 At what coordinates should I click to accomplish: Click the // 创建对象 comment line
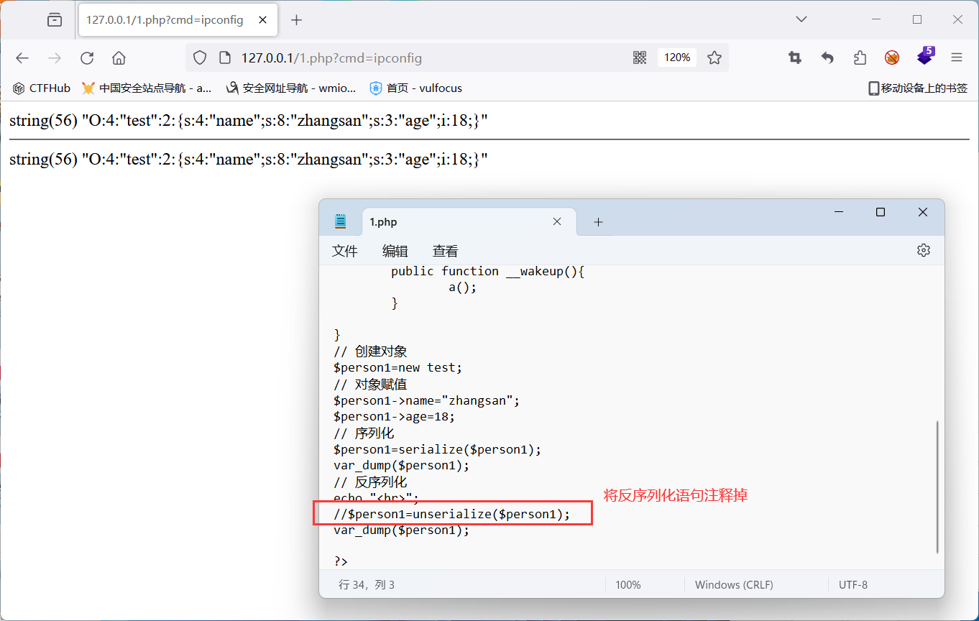(x=371, y=351)
